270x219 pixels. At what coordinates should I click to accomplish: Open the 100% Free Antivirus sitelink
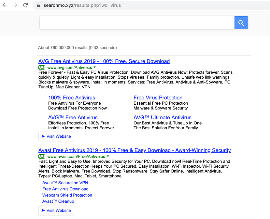pyautogui.click(x=72, y=98)
